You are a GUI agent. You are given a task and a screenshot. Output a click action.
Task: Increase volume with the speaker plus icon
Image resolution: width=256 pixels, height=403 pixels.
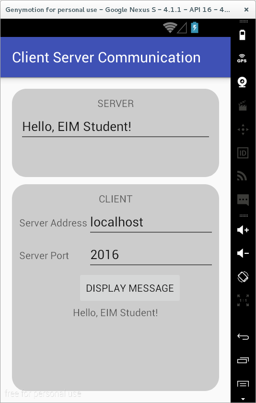click(x=243, y=230)
